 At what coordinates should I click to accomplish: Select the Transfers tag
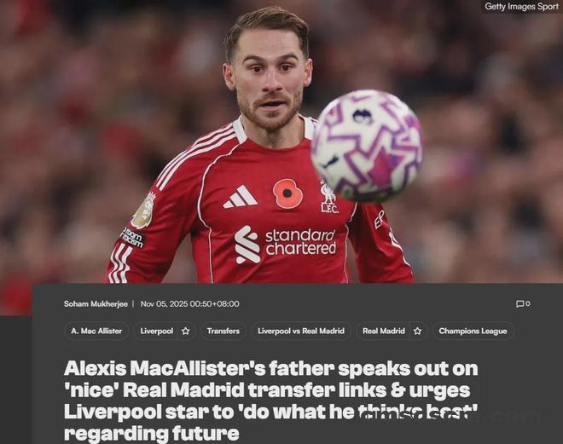coord(223,331)
